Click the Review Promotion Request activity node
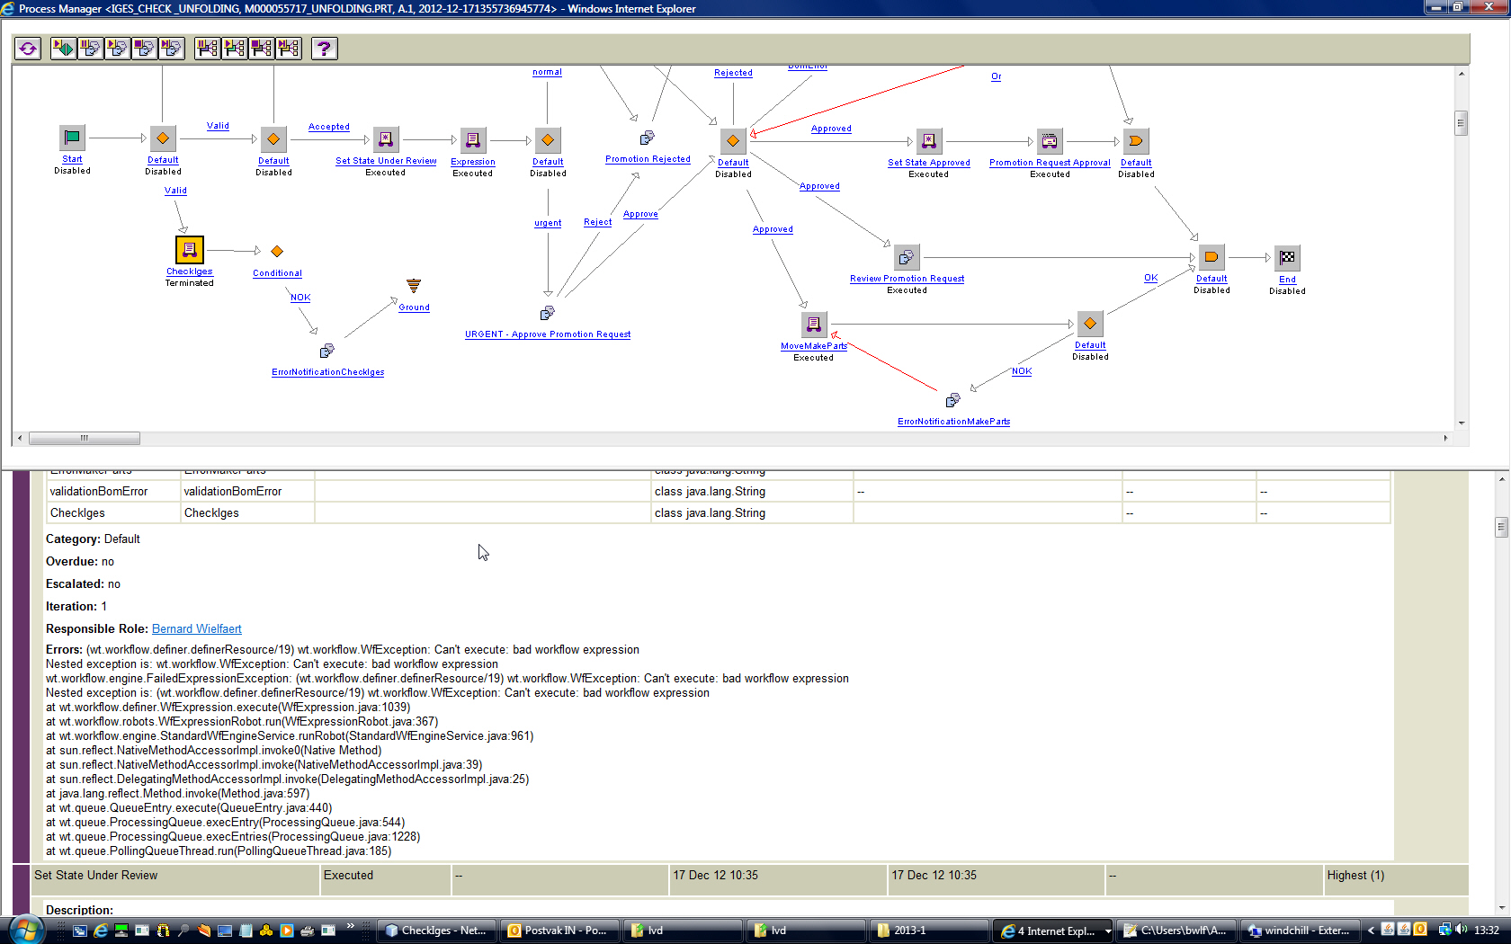Screen dimensions: 1511x944 click(x=907, y=255)
